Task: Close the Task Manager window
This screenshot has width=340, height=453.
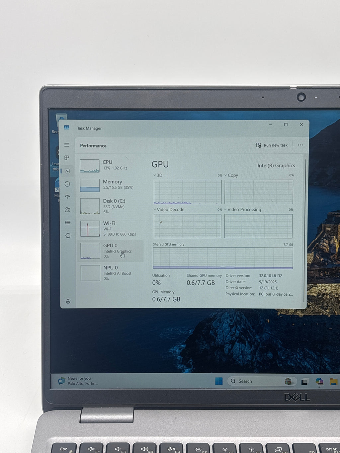Action: coord(301,125)
